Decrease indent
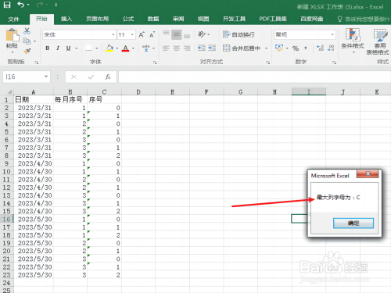Image resolution: width=391 pixels, height=293 pixels. pyautogui.click(x=202, y=48)
